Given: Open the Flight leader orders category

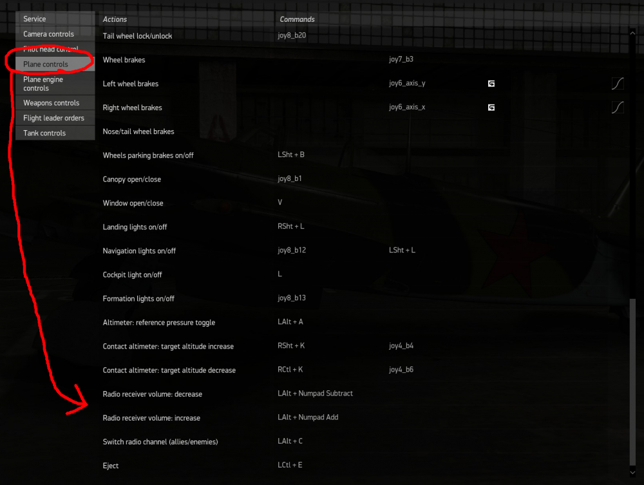Looking at the screenshot, I should click(x=57, y=118).
